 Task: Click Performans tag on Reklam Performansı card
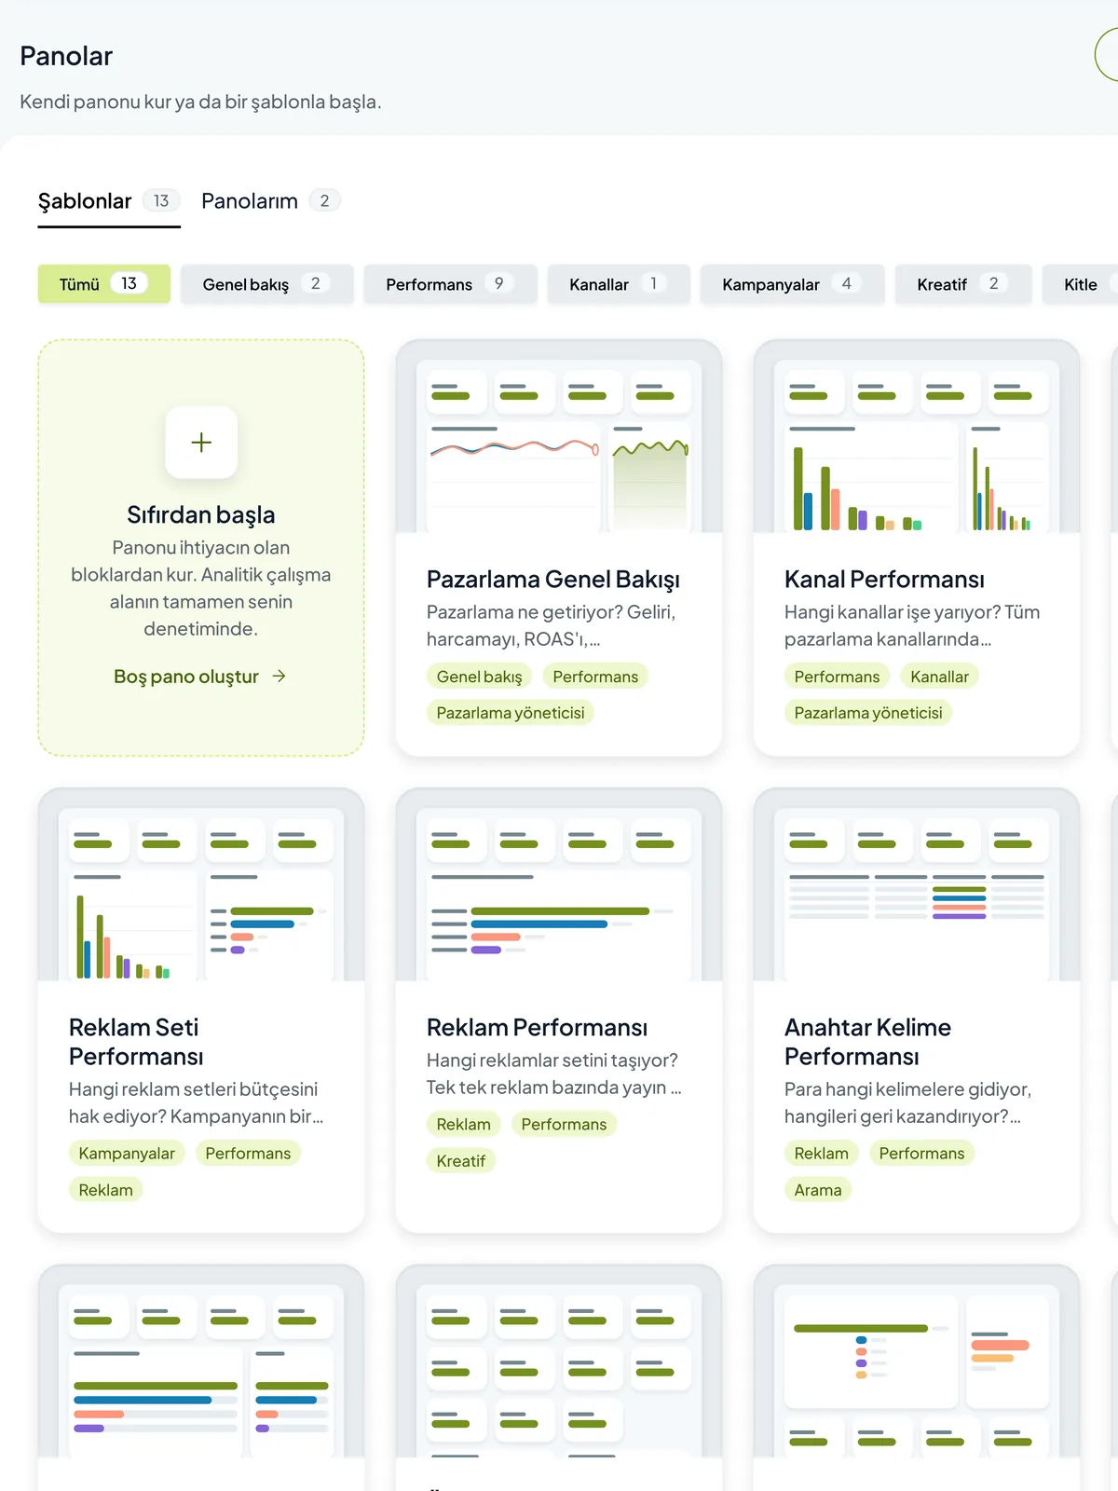click(564, 1125)
